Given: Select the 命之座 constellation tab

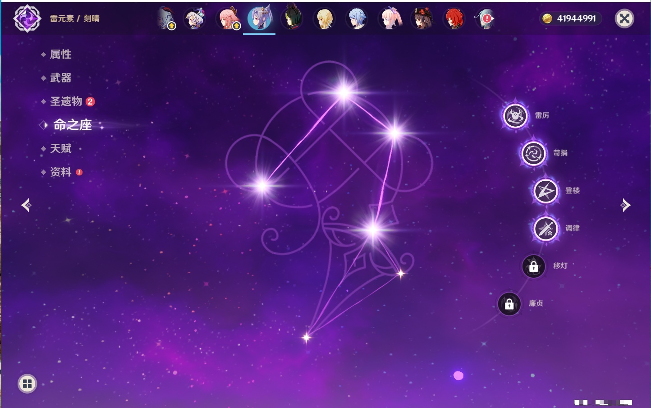Looking at the screenshot, I should point(72,125).
